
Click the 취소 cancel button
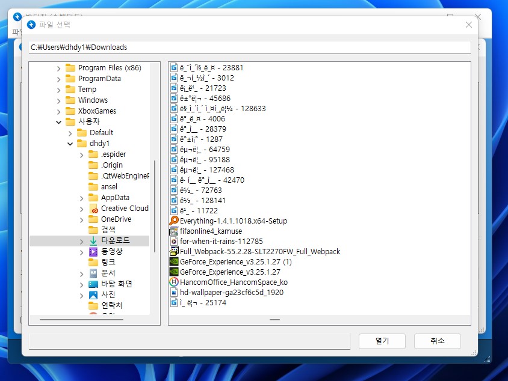click(x=438, y=341)
